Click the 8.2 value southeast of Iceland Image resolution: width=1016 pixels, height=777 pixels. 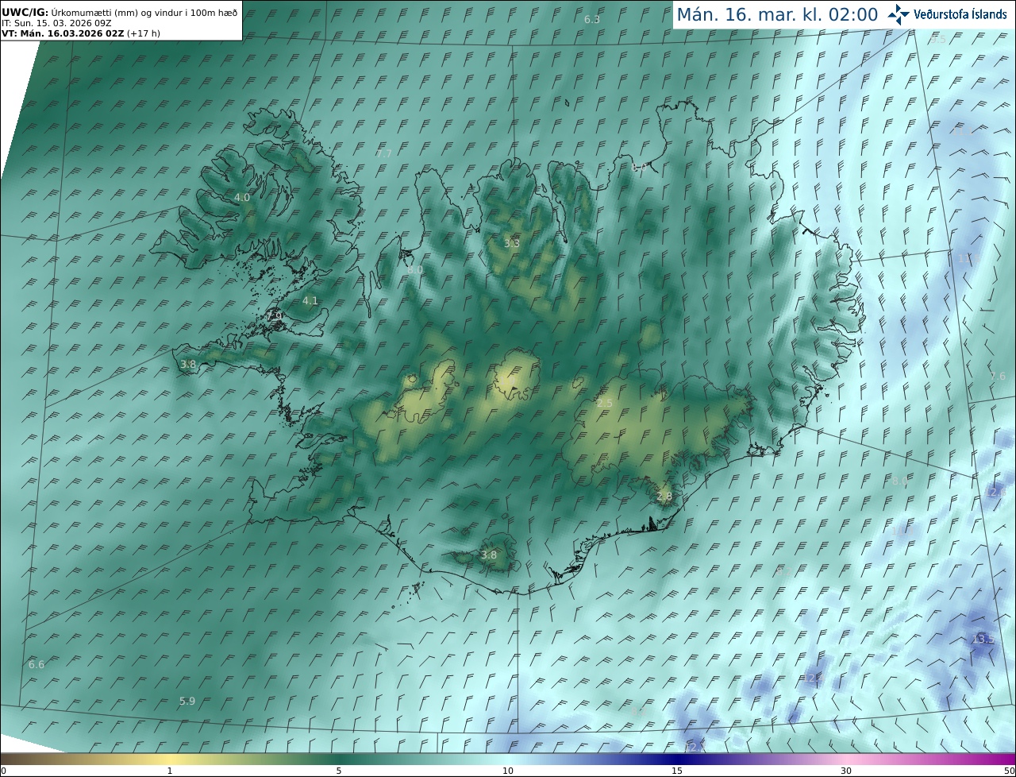(783, 572)
